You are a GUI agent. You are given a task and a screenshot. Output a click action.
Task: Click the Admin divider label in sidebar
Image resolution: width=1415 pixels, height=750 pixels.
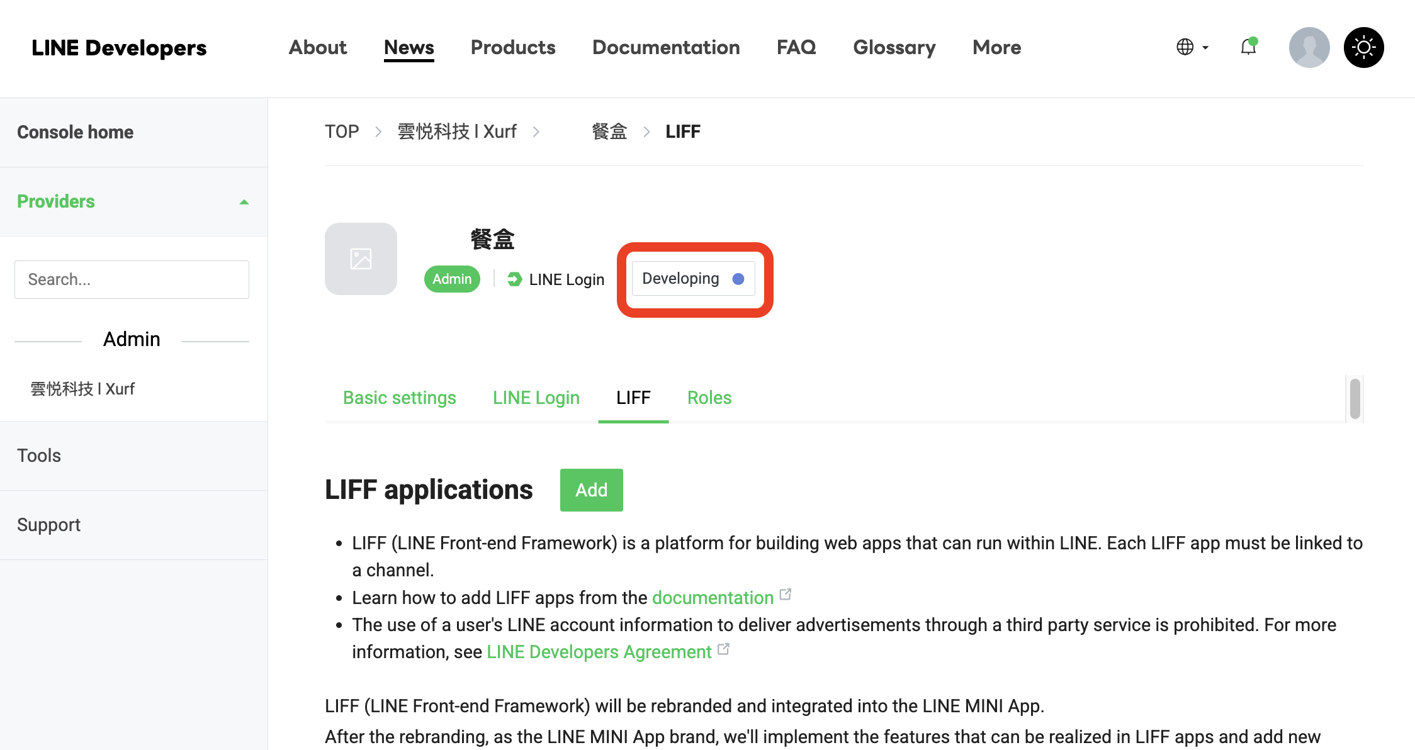coord(132,339)
